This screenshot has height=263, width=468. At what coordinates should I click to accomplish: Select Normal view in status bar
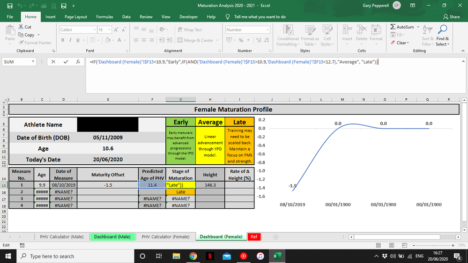[378, 245]
